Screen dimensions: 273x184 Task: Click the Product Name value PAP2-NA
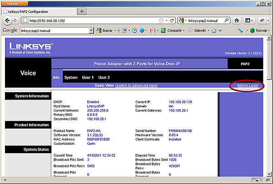[x=94, y=131]
